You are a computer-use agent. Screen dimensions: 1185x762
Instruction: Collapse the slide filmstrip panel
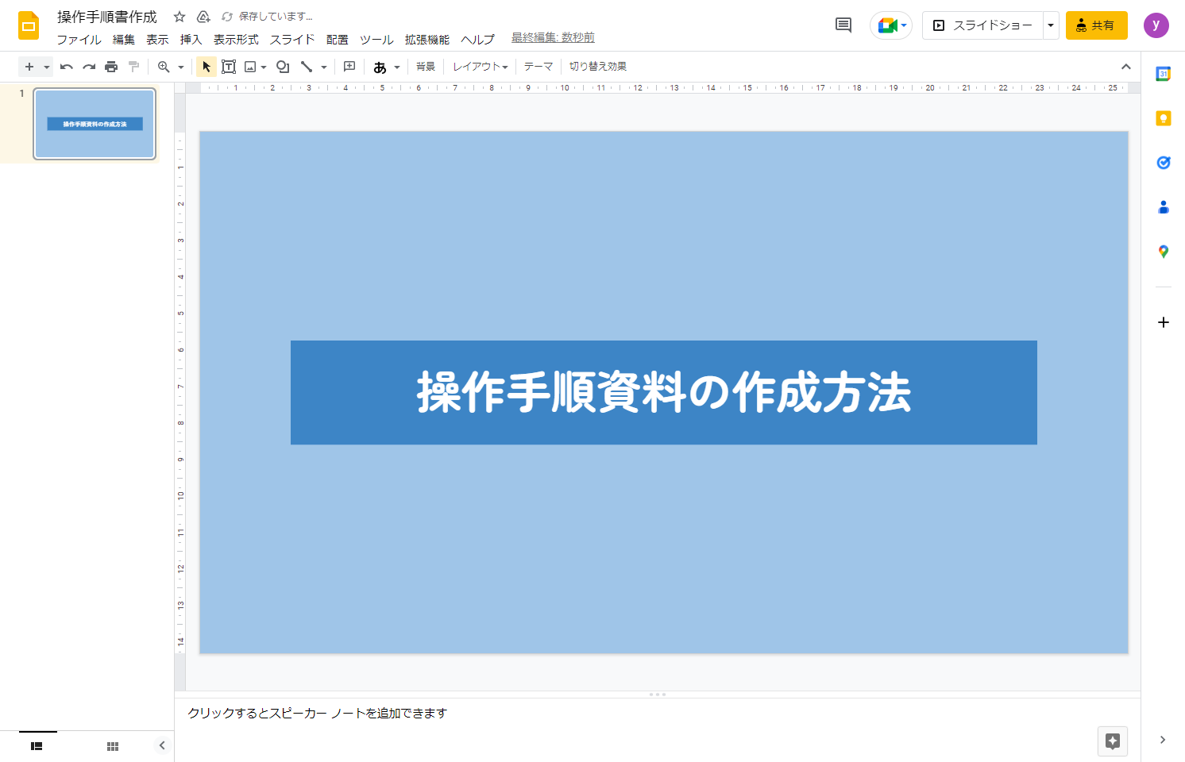[162, 745]
